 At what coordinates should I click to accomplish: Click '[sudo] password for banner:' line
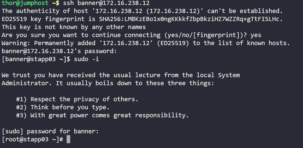(x=50, y=131)
